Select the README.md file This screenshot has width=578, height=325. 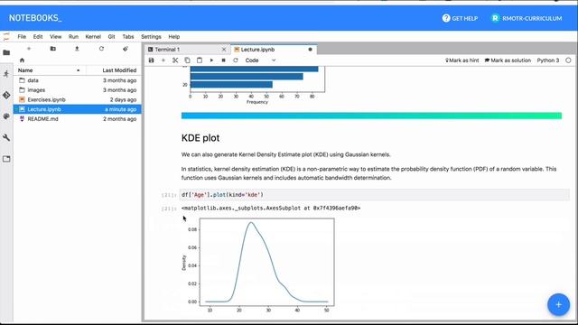coord(78,118)
